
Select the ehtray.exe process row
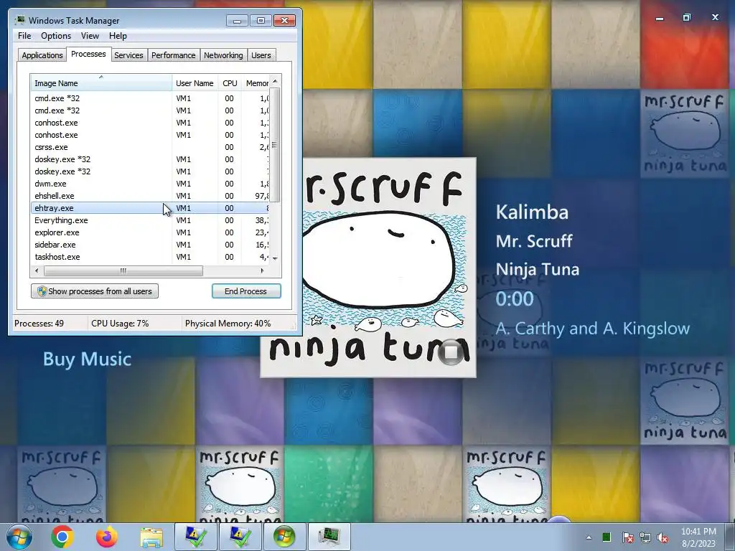150,208
